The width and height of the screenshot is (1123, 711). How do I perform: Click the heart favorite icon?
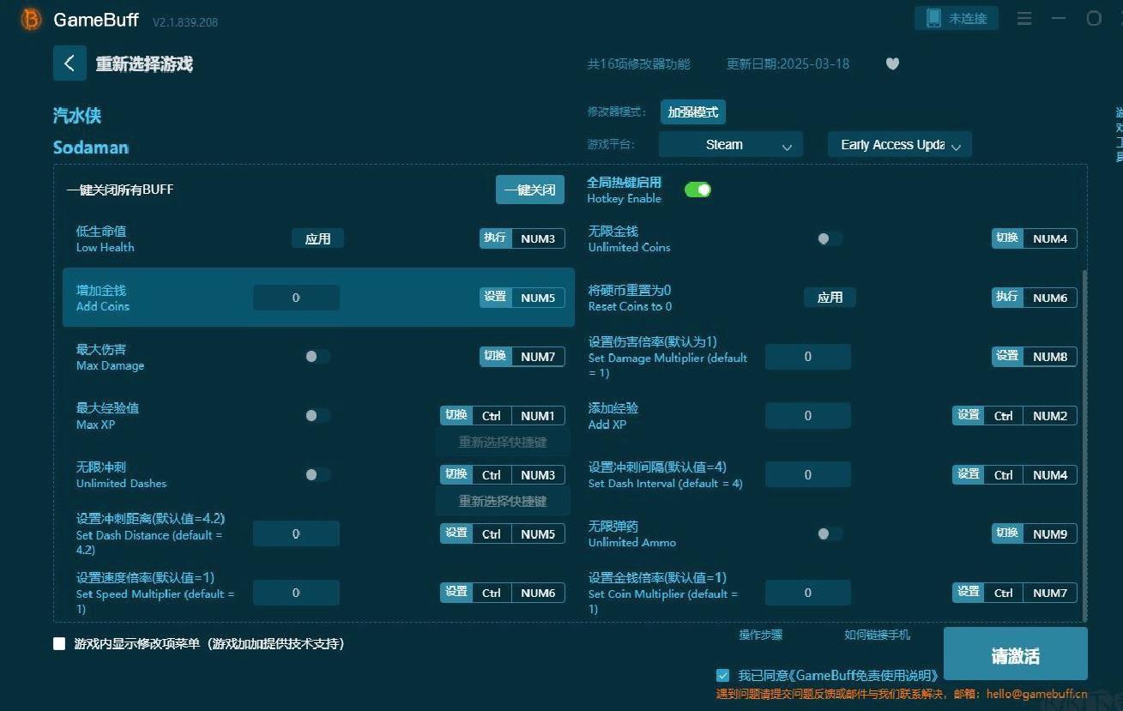point(892,63)
